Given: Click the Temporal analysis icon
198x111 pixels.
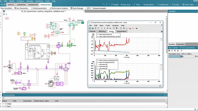Looking at the screenshot, I should [89, 8].
